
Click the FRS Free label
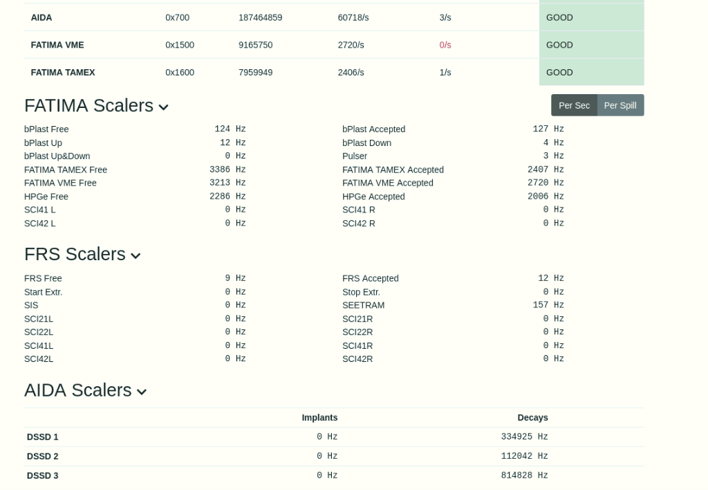coord(43,278)
